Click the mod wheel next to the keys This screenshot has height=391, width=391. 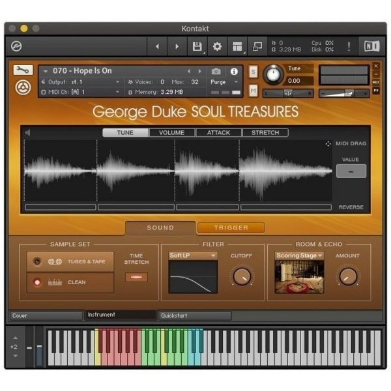tap(39, 347)
